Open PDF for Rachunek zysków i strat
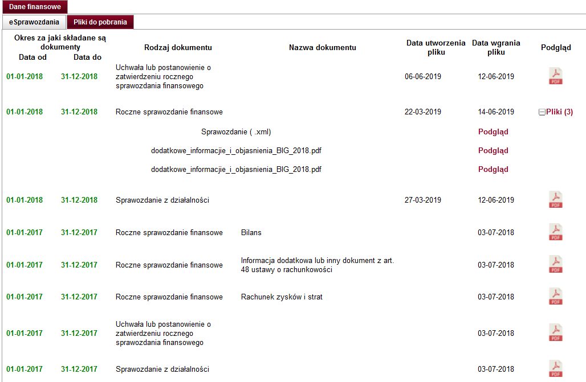Viewport: 586px width, 382px height. point(555,297)
